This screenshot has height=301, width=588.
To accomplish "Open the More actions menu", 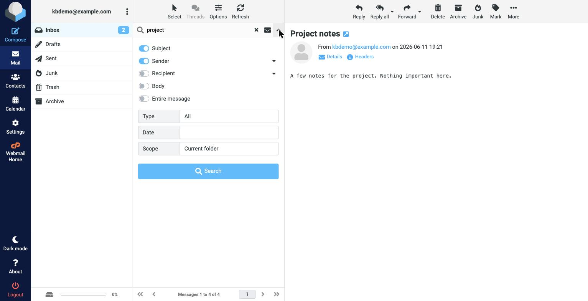I will click(513, 12).
